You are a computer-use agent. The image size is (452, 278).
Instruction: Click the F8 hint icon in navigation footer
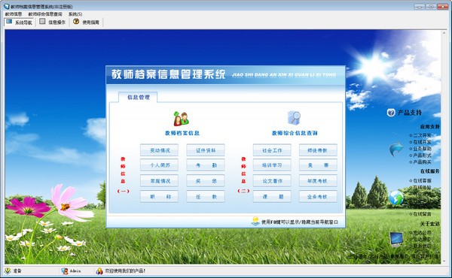255,222
